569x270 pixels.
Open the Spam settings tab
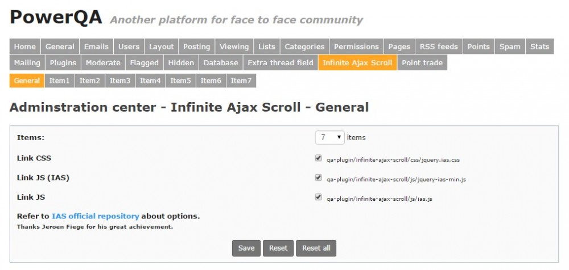(510, 47)
